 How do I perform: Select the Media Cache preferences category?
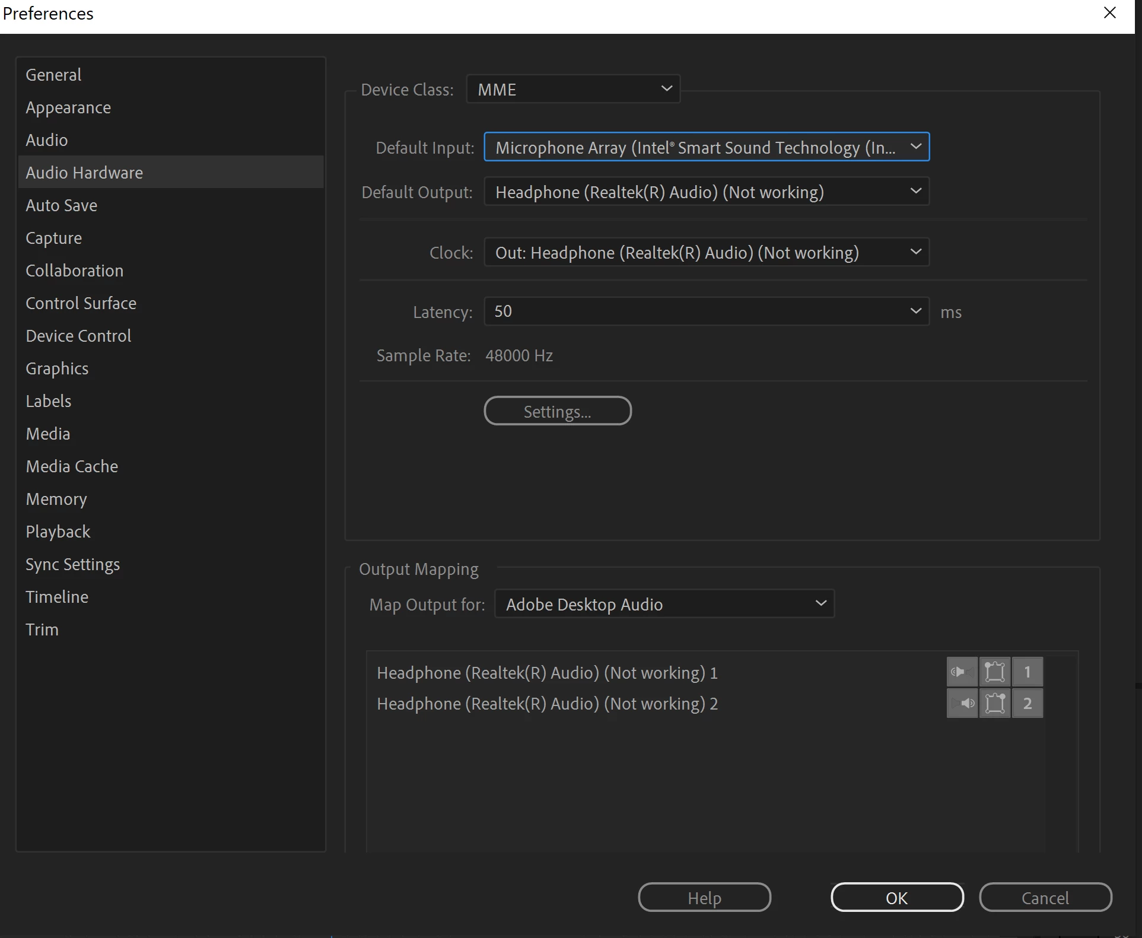coord(72,466)
